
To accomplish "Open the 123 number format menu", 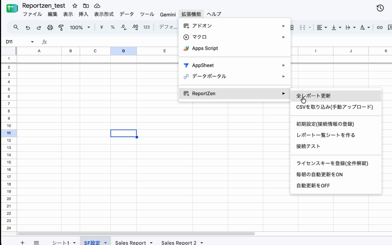I will point(147,27).
